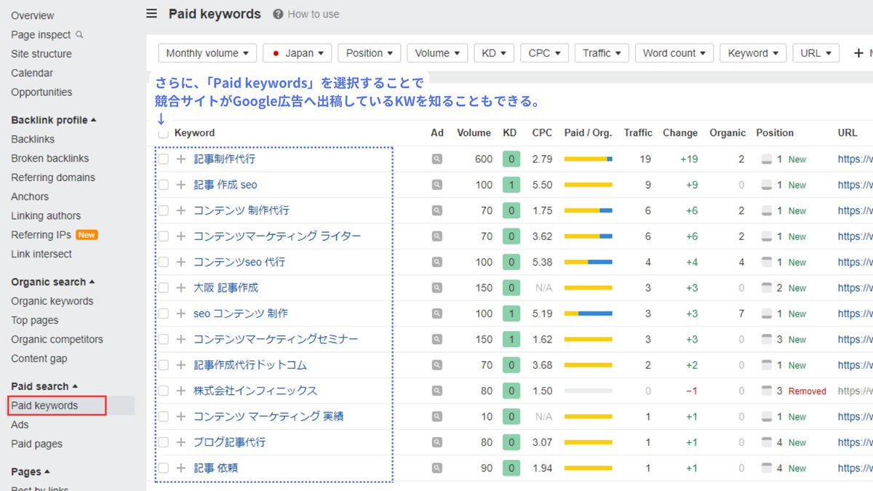The image size is (873, 491).
Task: Click the position SERP icon for 株式会社インフィニックス
Action: (766, 391)
